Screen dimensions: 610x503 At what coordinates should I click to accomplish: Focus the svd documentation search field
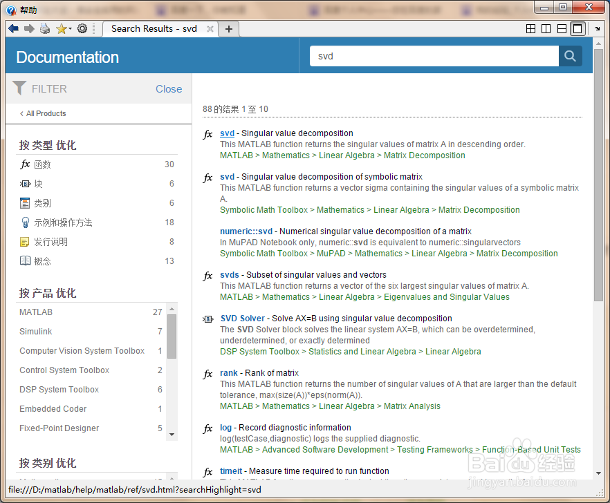pyautogui.click(x=434, y=56)
